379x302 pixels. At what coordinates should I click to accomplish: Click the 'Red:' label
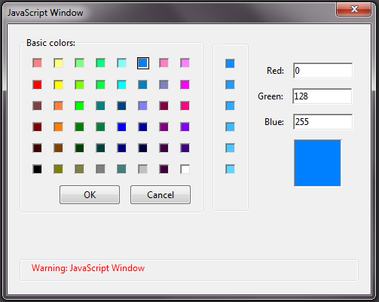coord(275,71)
